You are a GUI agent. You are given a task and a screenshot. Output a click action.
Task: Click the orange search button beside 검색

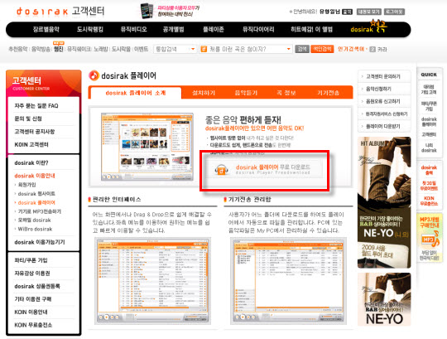click(x=322, y=49)
